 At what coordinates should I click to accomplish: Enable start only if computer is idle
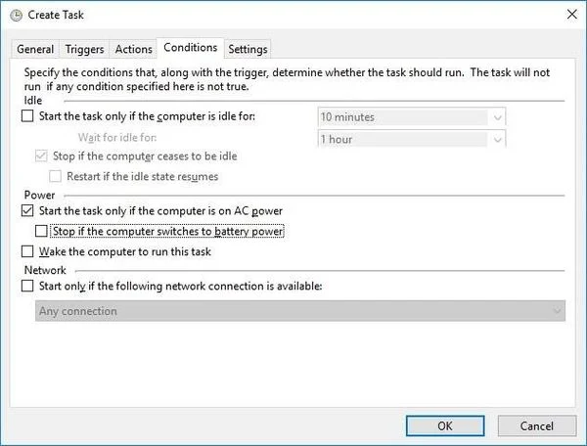[26, 117]
